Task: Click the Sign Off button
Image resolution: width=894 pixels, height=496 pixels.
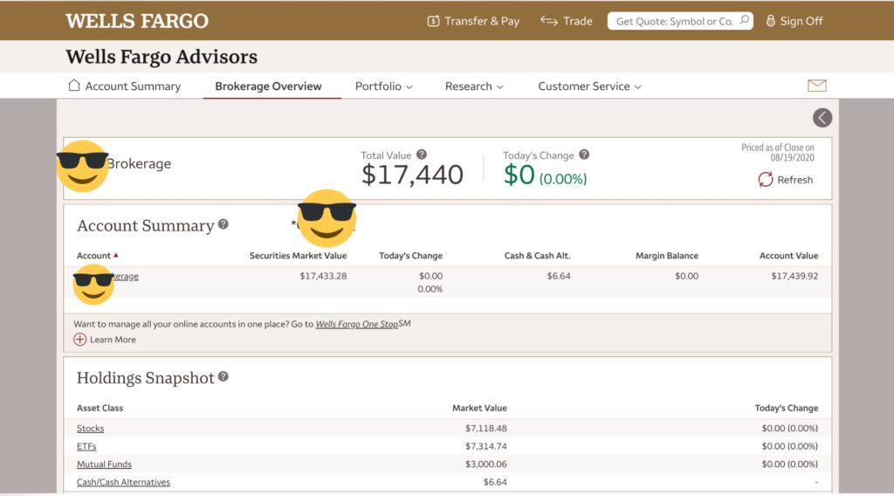Action: pyautogui.click(x=794, y=21)
